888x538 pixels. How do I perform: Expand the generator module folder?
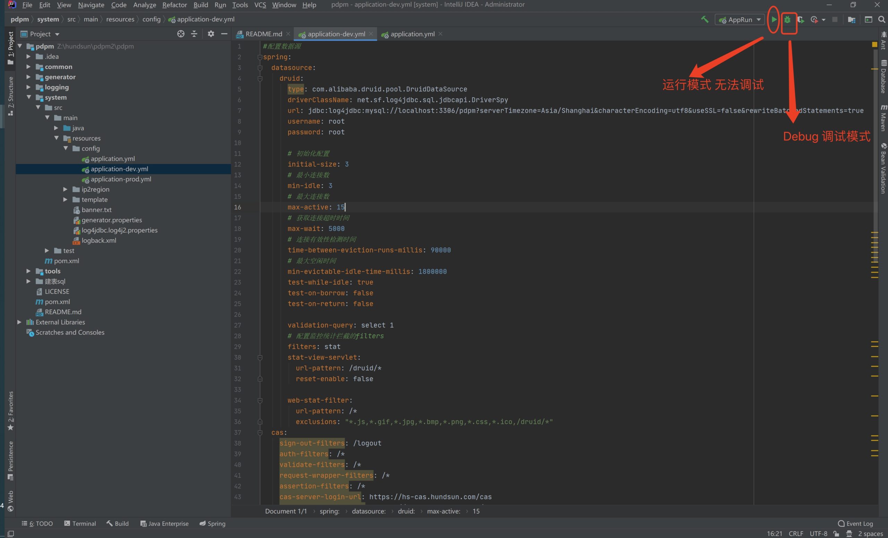click(x=28, y=77)
